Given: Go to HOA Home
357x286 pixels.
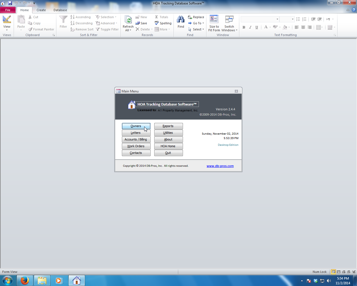Looking at the screenshot, I should pos(168,146).
